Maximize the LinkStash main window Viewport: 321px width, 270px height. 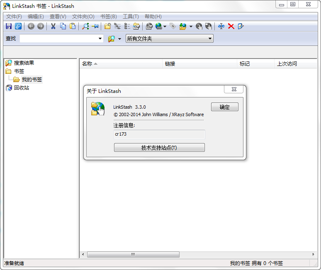coord(293,5)
